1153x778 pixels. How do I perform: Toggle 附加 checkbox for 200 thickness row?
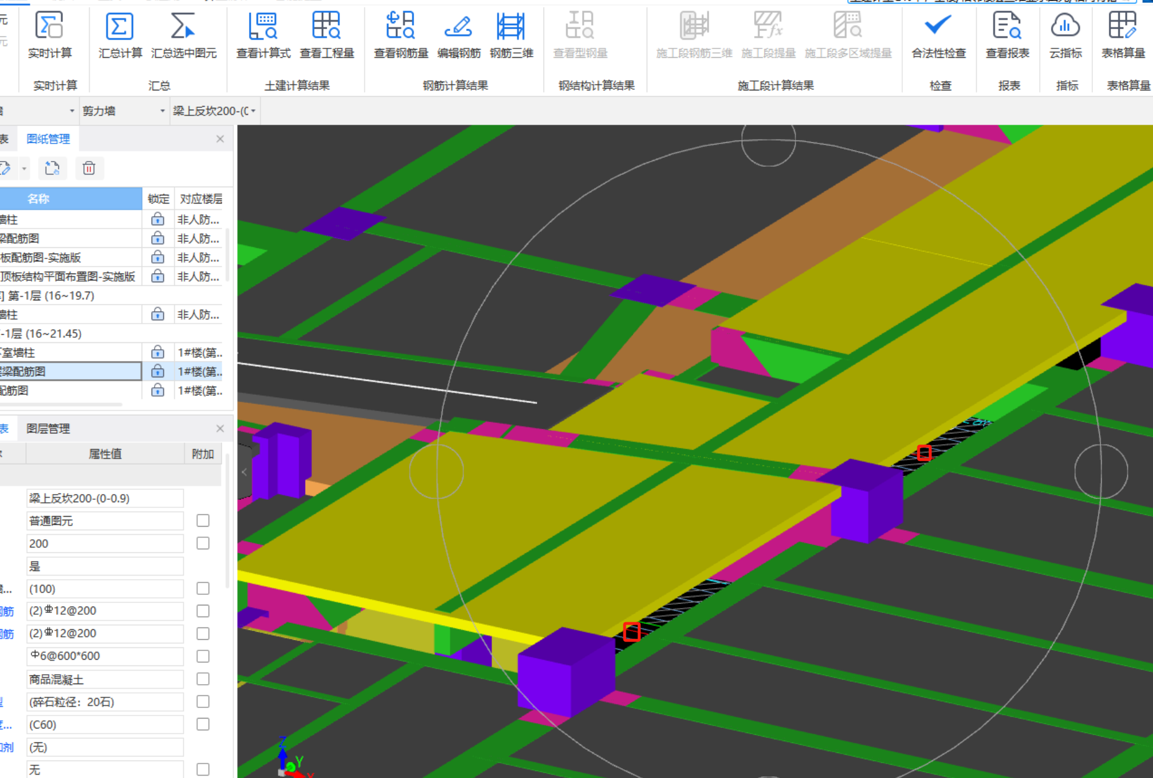[203, 543]
